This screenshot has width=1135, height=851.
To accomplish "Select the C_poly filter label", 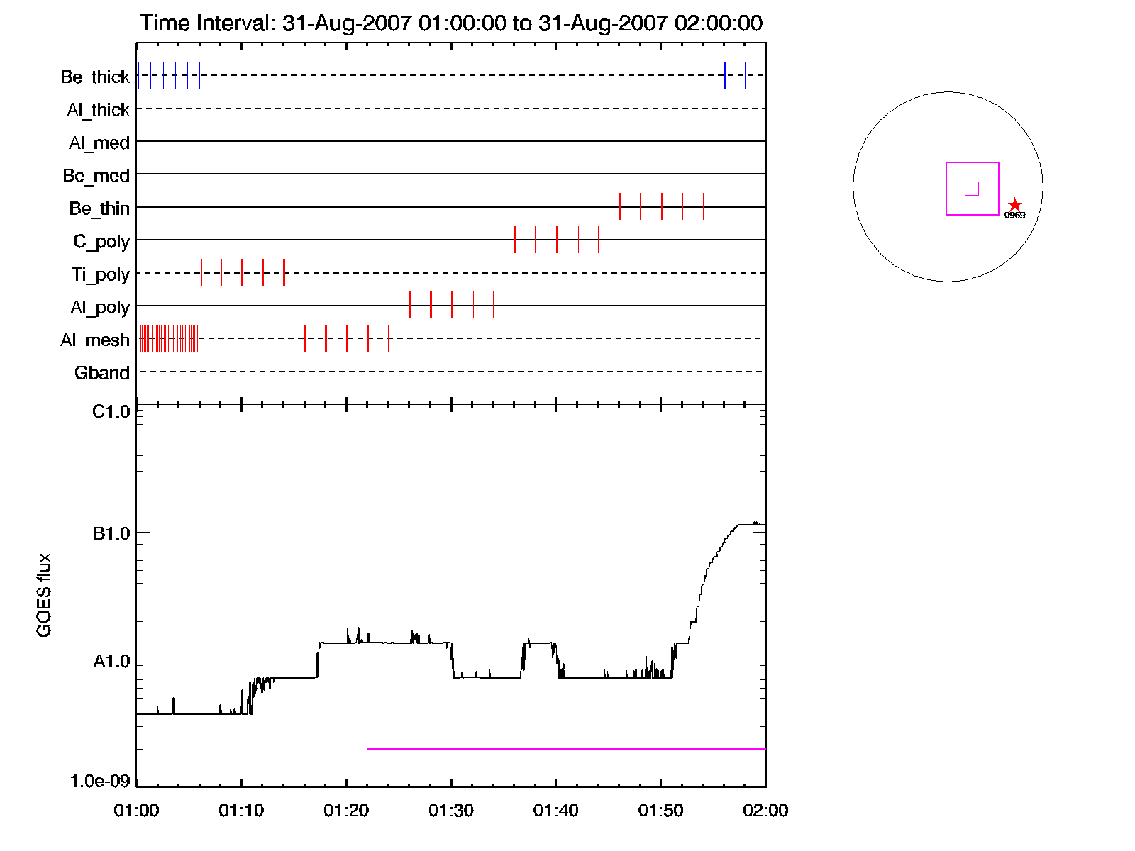I will (x=101, y=242).
